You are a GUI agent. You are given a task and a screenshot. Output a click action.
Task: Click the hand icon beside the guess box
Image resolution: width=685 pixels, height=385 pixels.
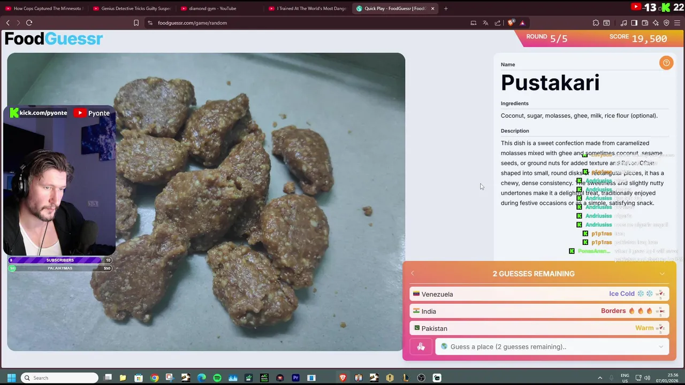point(421,347)
